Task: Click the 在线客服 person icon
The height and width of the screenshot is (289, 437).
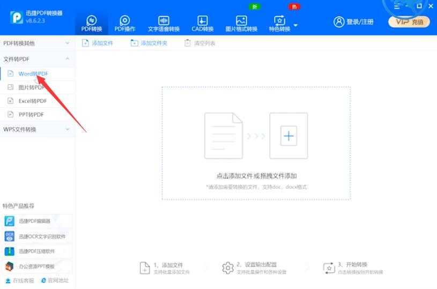Action: click(x=8, y=280)
